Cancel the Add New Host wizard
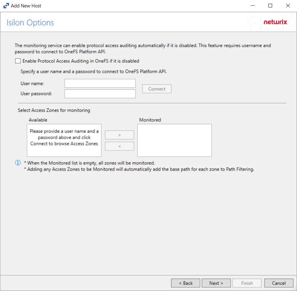This screenshot has height=291, width=297. click(279, 283)
